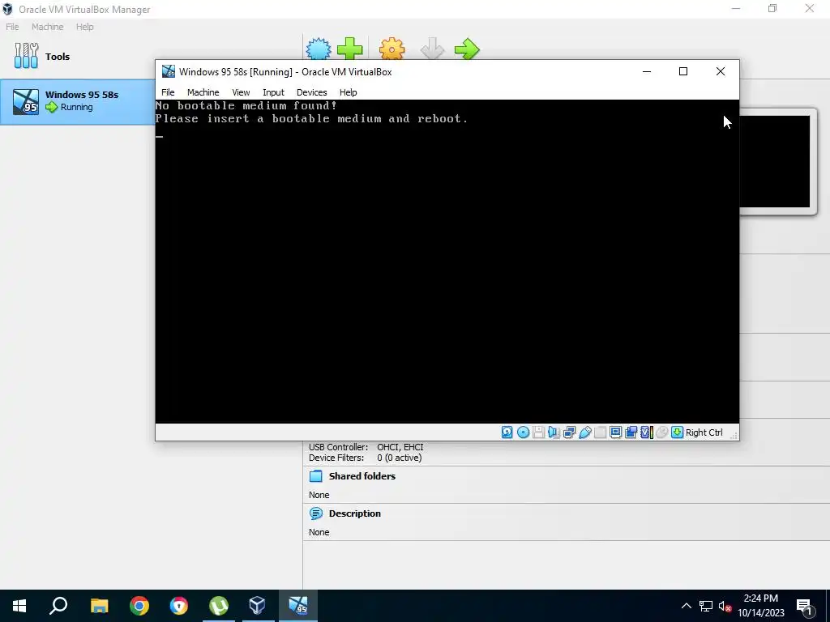Image resolution: width=830 pixels, height=622 pixels.
Task: Click the Right Ctrl host key label
Action: tap(704, 432)
